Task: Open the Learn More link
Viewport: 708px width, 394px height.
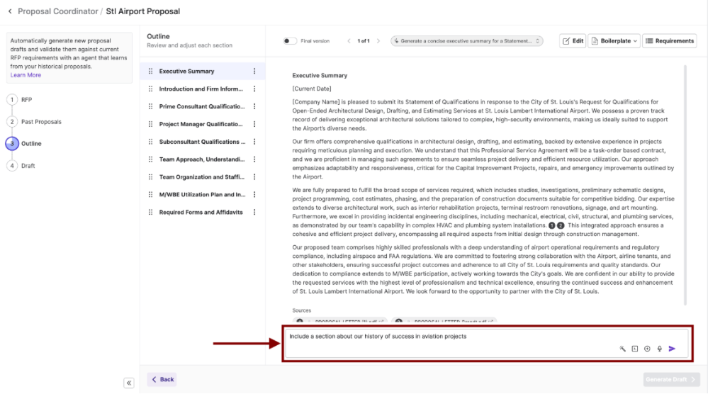Action: [26, 75]
